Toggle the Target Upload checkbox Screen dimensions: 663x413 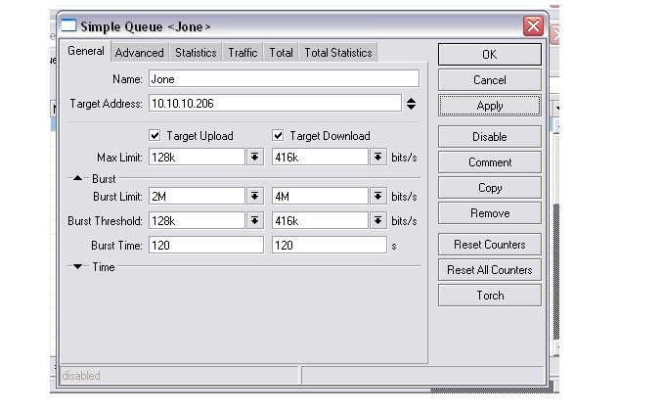click(155, 135)
